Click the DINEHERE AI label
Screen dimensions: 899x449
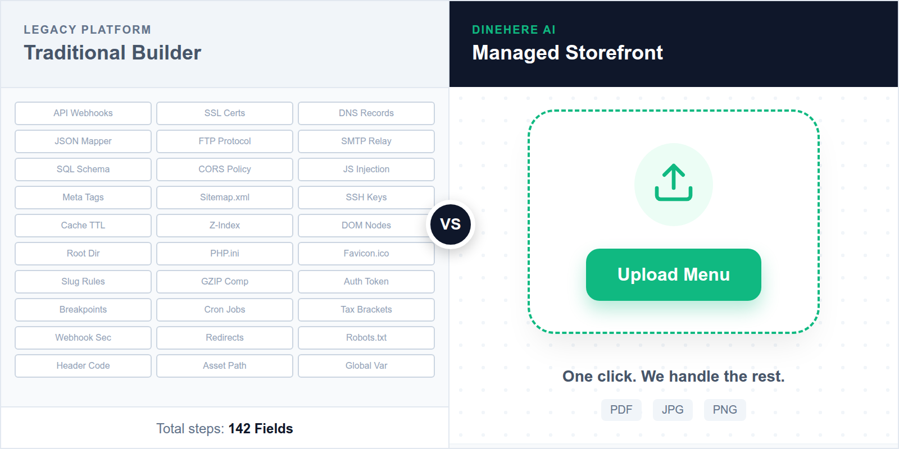pyautogui.click(x=514, y=30)
